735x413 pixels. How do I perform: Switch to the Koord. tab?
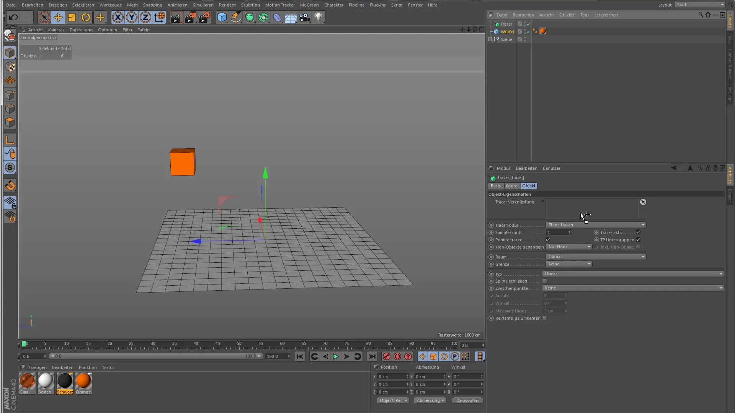511,186
